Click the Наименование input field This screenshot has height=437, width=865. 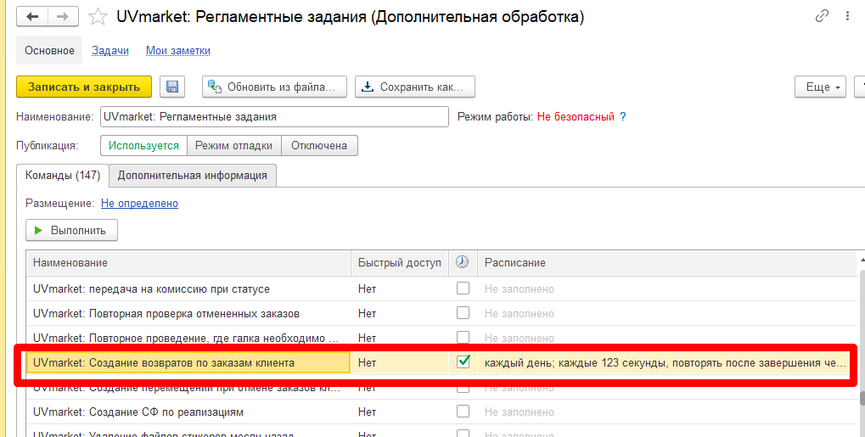[x=274, y=116]
